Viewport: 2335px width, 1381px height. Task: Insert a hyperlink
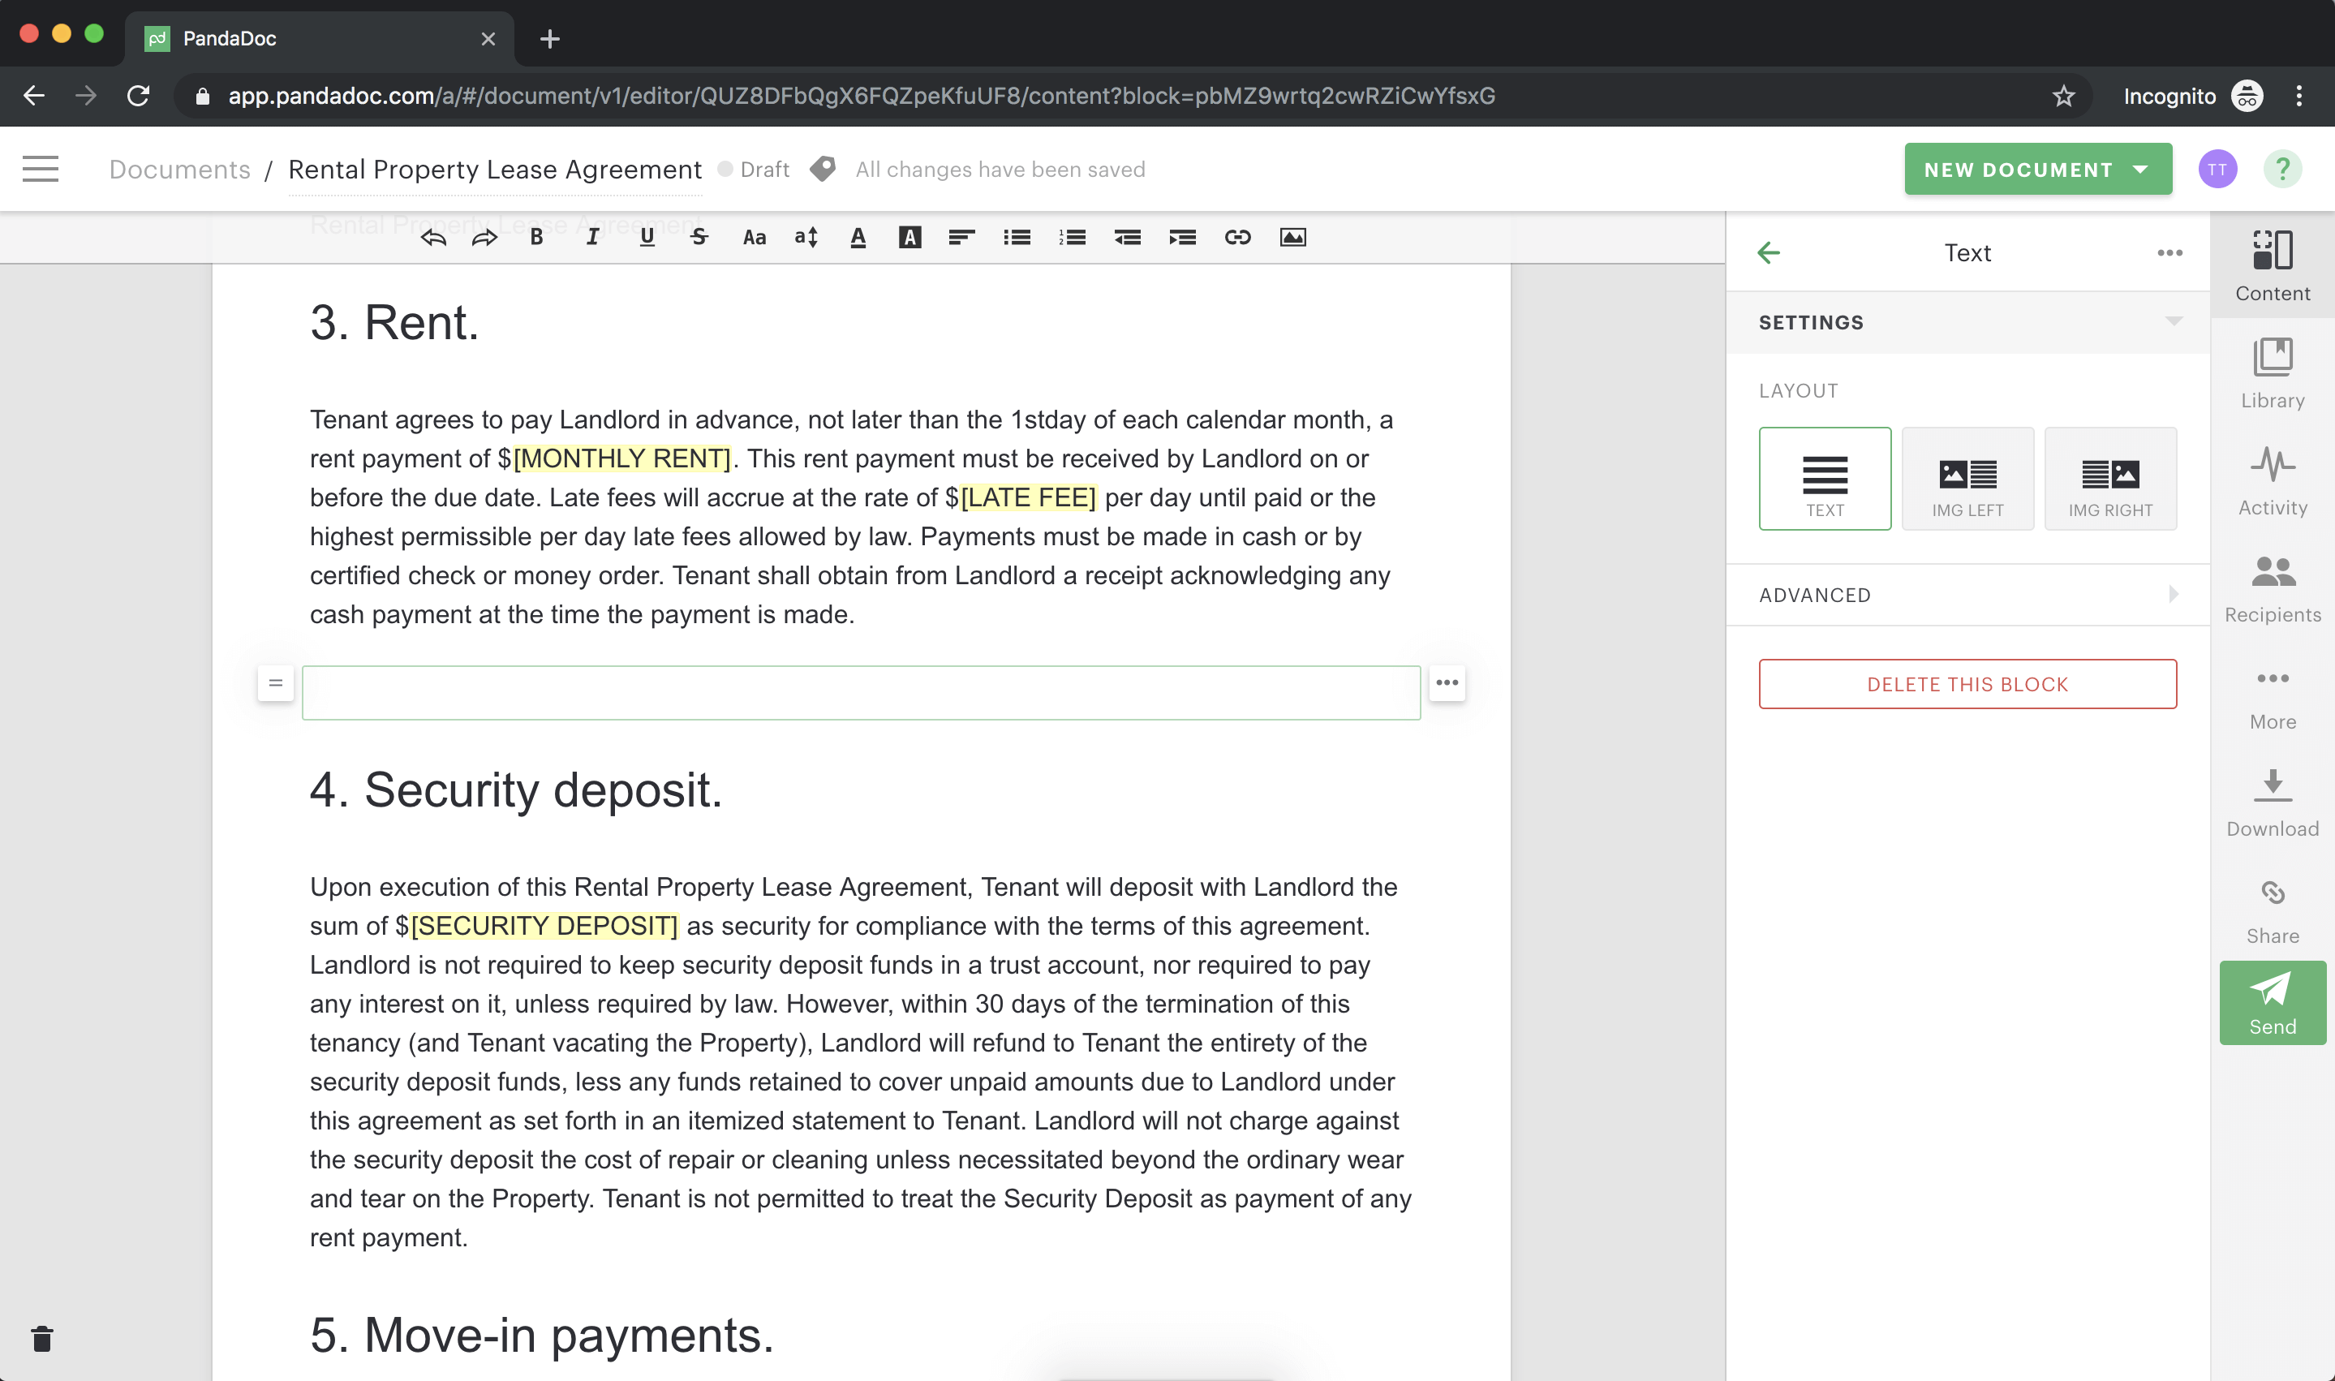[1237, 237]
